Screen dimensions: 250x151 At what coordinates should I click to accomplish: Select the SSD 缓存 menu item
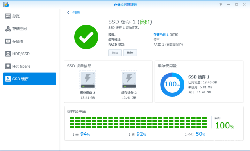[x=30, y=79]
